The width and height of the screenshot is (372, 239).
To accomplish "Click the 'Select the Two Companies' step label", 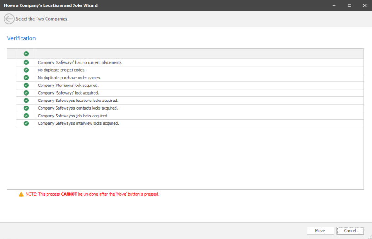I will click(42, 19).
